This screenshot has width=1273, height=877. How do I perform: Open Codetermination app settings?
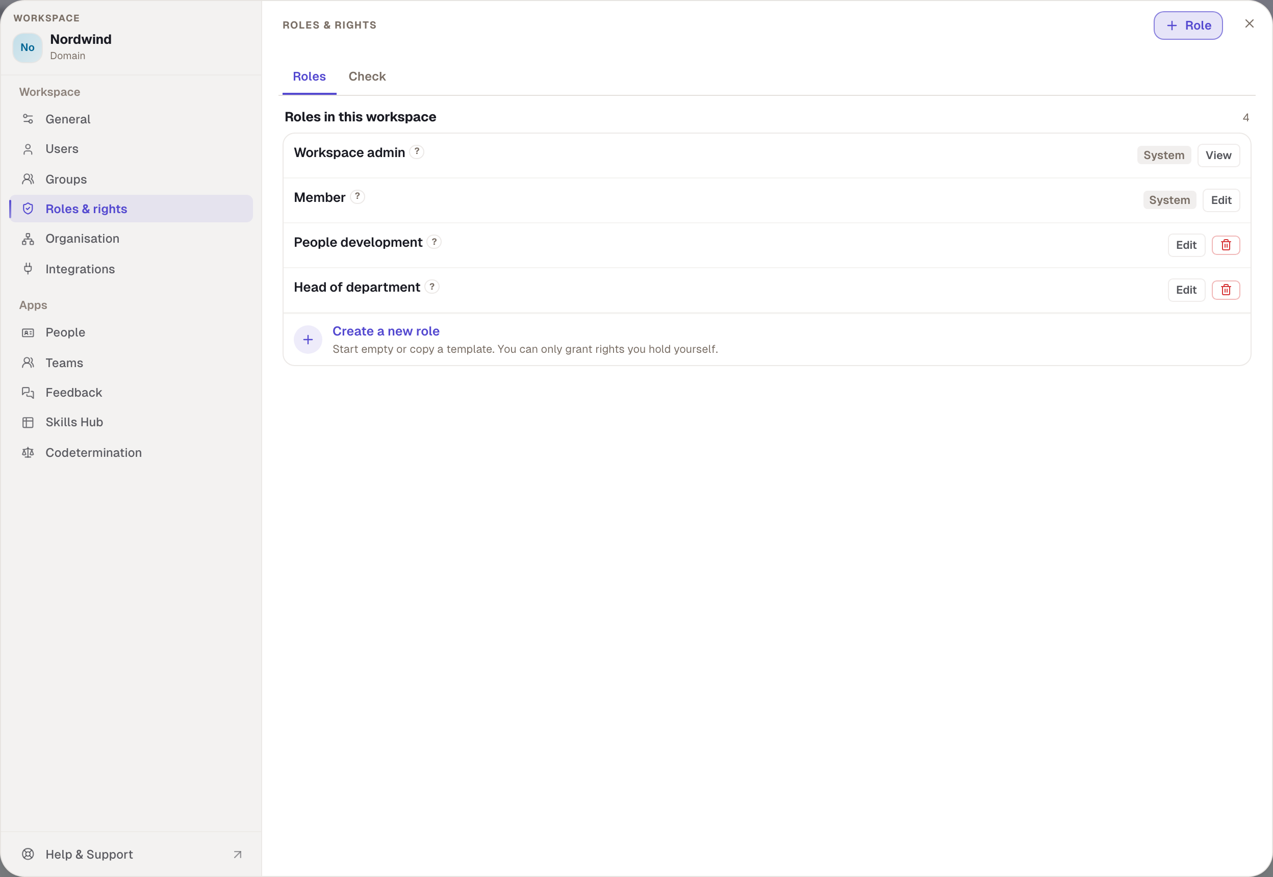coord(131,452)
